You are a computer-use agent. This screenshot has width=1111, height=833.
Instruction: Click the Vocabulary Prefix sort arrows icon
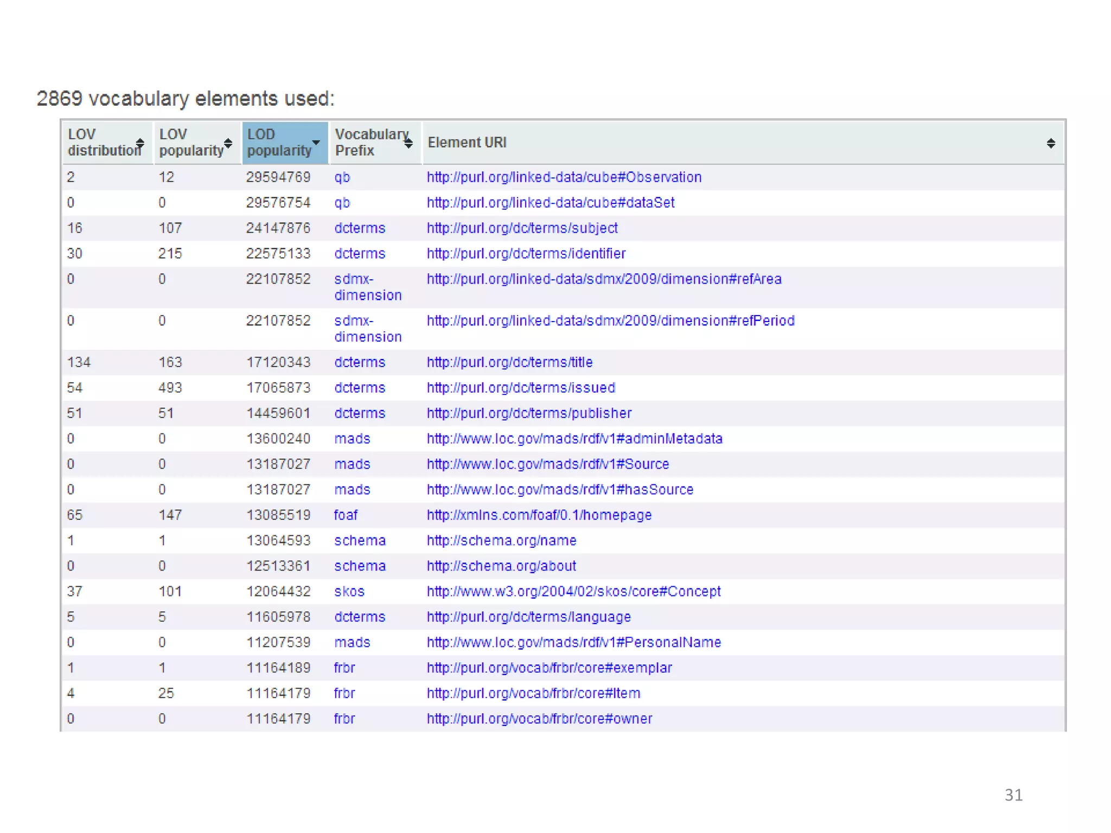coord(408,143)
